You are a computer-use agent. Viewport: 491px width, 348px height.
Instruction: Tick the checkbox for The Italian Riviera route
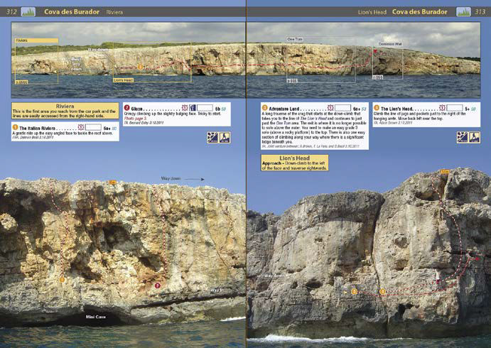[94, 128]
